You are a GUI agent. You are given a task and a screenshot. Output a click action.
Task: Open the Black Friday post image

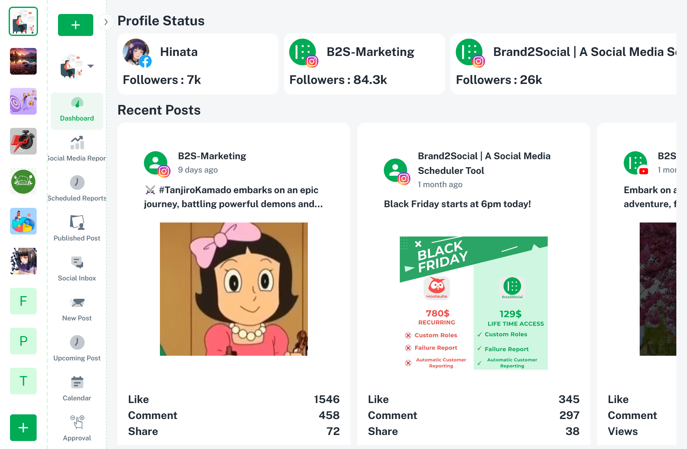click(473, 303)
